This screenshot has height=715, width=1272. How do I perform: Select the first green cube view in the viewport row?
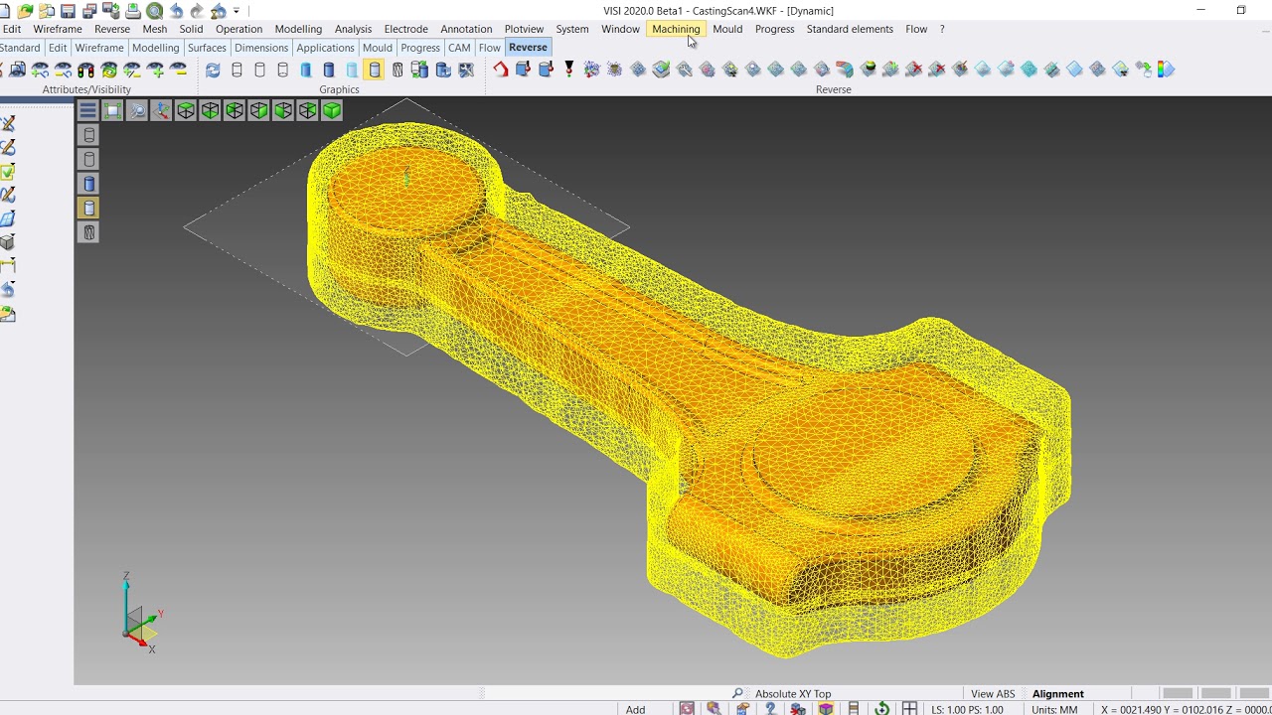coord(186,111)
